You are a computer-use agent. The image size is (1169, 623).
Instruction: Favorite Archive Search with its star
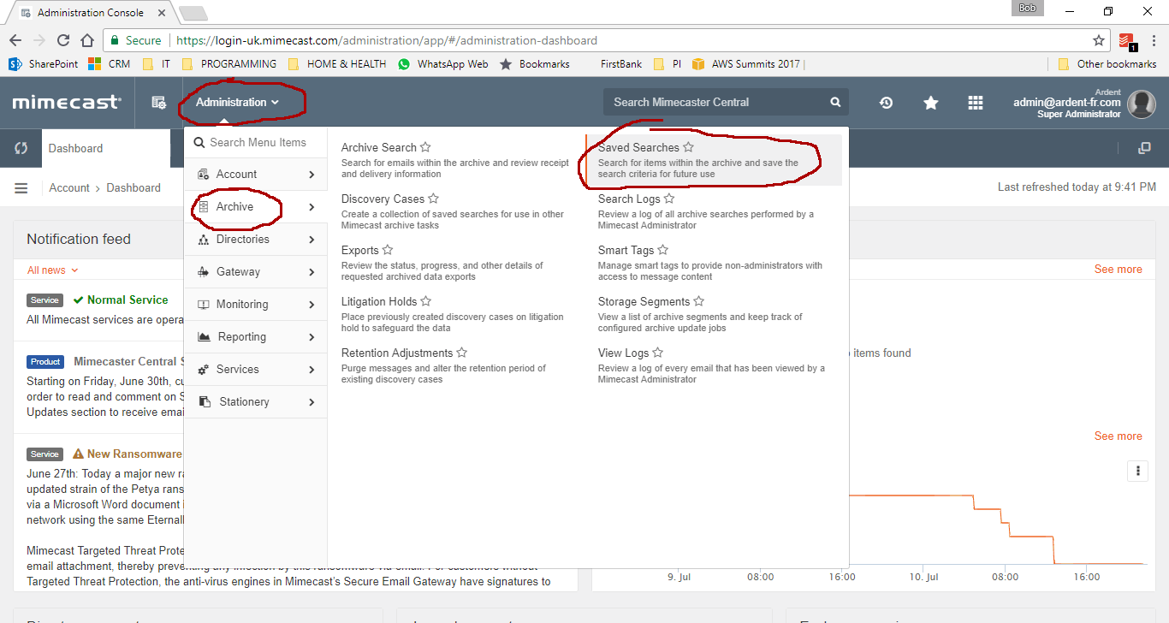click(x=425, y=147)
